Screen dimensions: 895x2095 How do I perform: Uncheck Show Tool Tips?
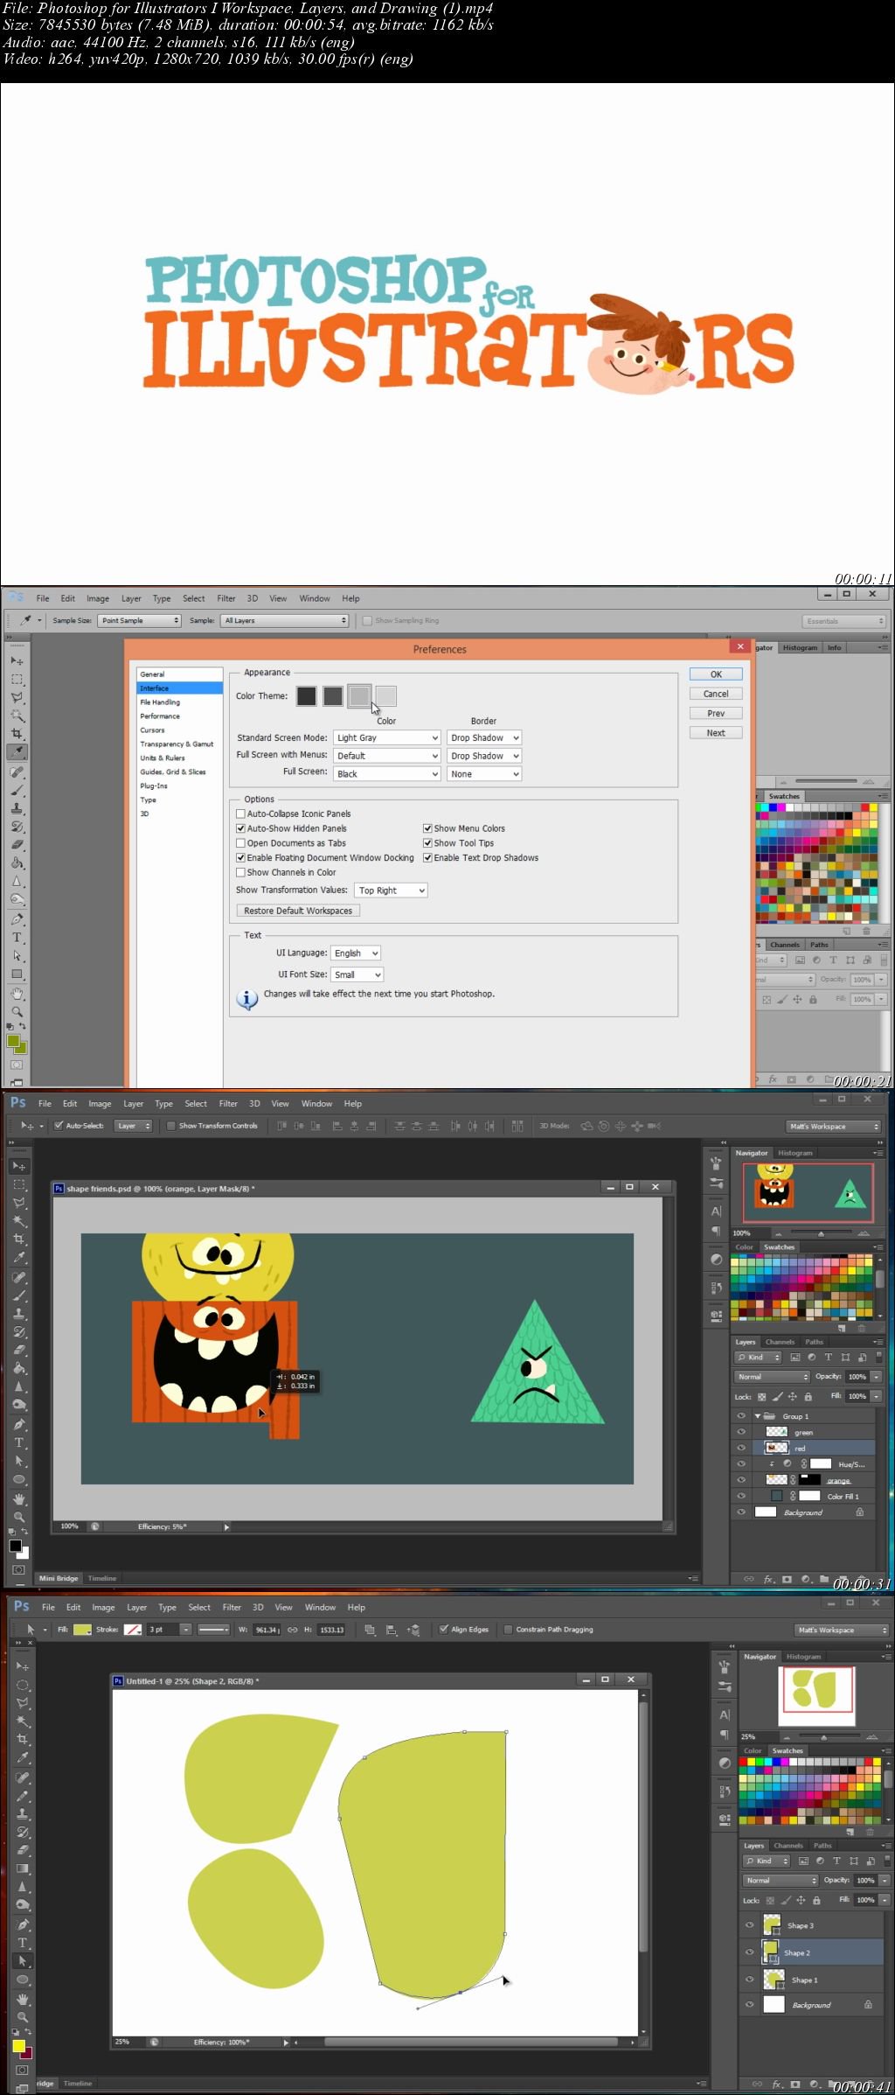[x=427, y=843]
